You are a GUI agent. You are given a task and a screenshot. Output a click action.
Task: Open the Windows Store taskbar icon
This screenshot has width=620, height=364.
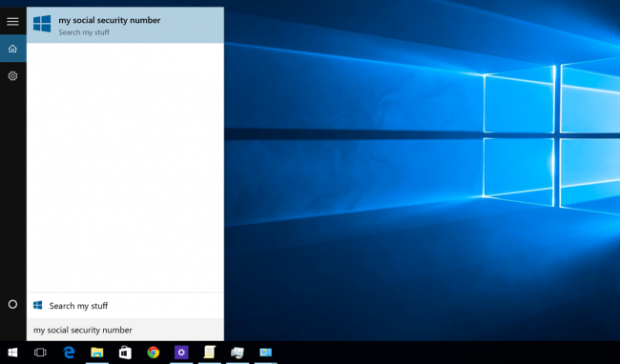coord(125,353)
